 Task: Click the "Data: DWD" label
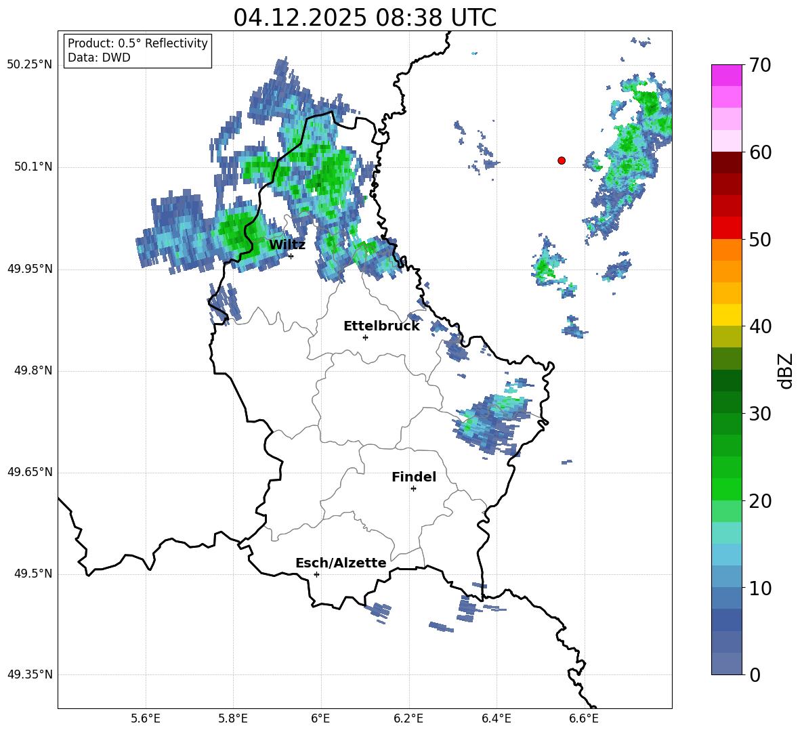click(99, 58)
